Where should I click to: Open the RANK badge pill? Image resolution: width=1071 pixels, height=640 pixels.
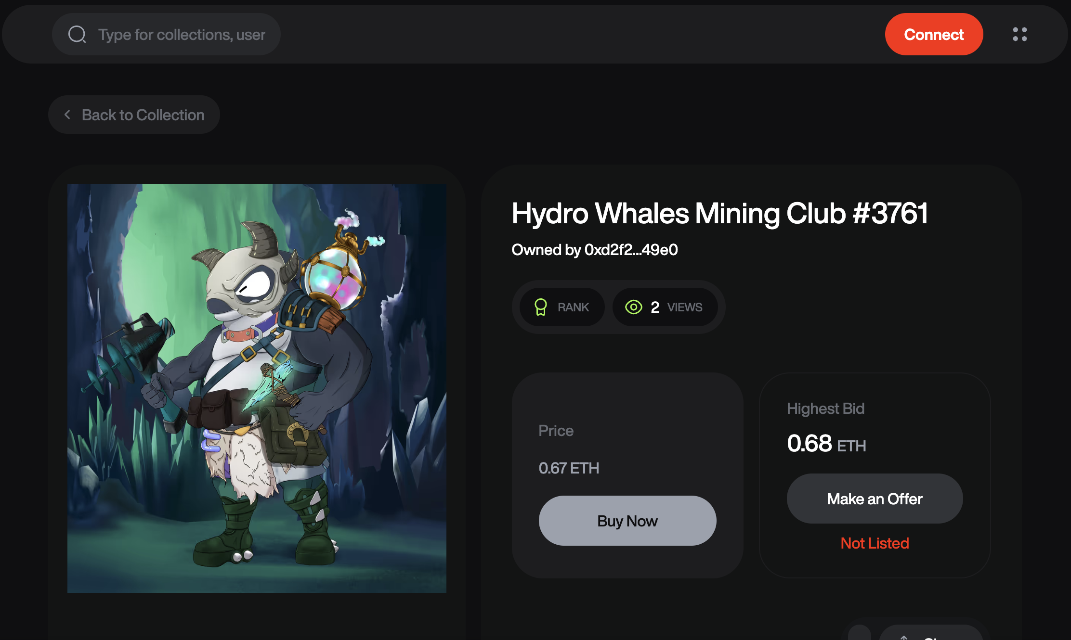pyautogui.click(x=562, y=307)
